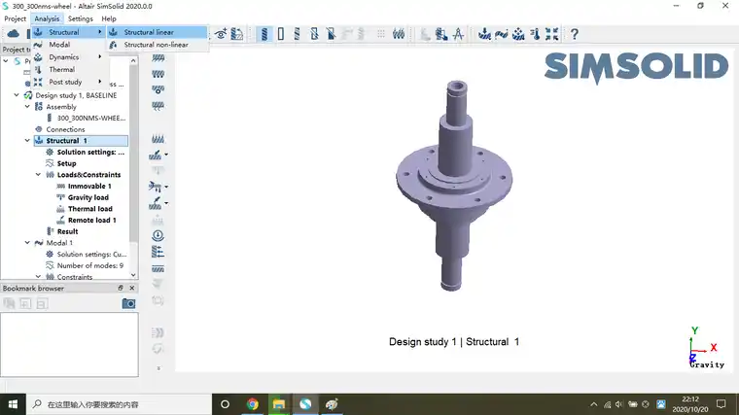Open the Settings menu
This screenshot has width=739, height=415.
80,18
